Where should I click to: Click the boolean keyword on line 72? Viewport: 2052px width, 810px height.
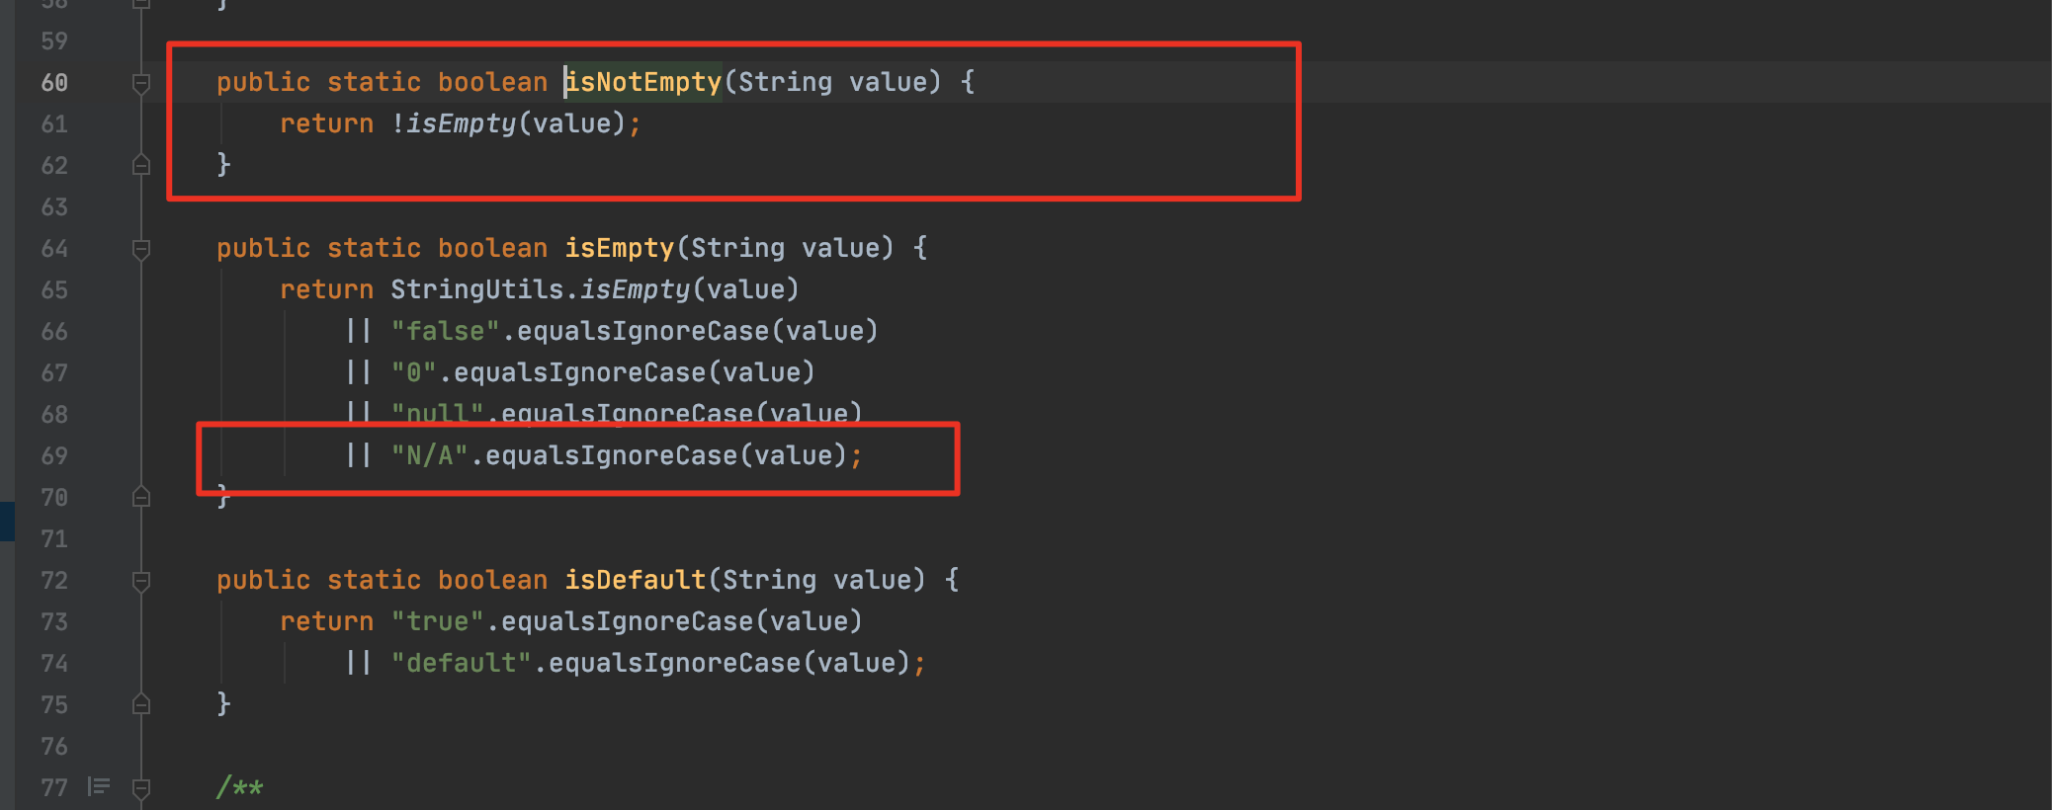click(493, 580)
